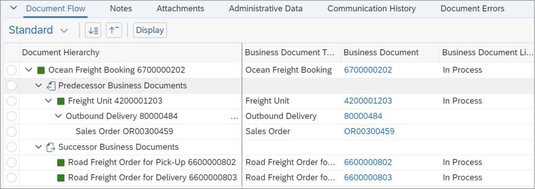The image size is (535, 189).
Task: Select radio button for Ocean Freight Booking row
Action: pos(11,70)
